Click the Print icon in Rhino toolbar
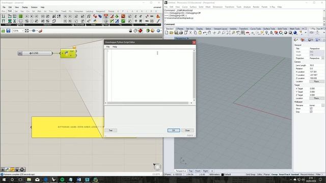 [x=181, y=33]
